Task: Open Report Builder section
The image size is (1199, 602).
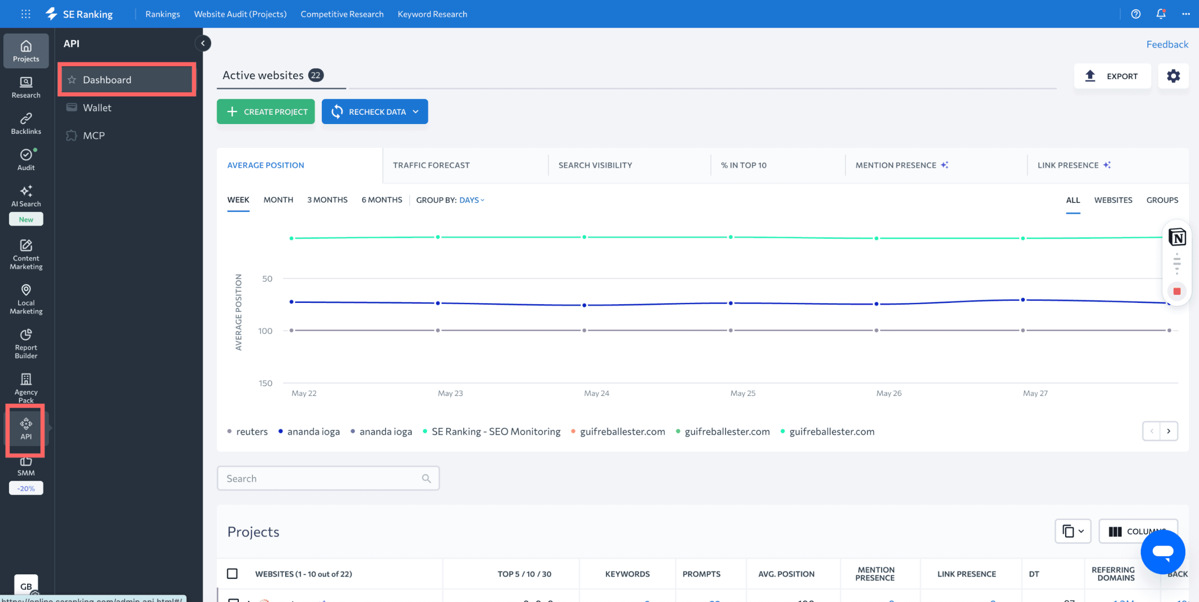Action: pos(26,344)
